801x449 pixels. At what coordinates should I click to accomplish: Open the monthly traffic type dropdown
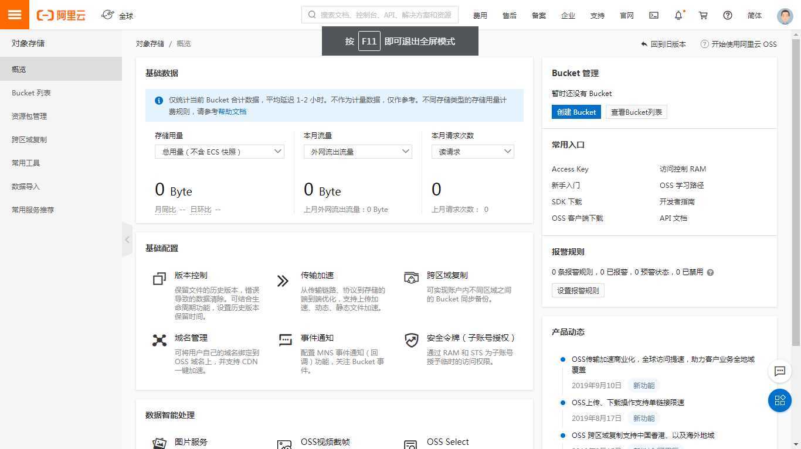pos(358,152)
